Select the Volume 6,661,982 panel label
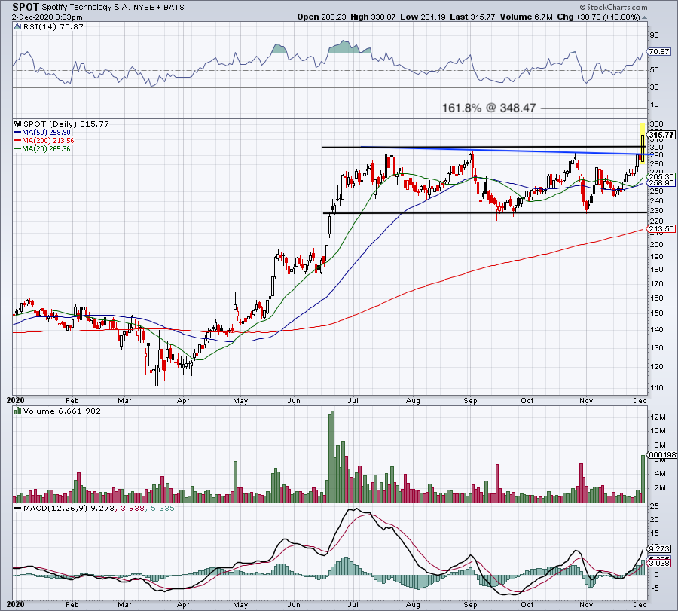678x611 pixels. point(62,411)
